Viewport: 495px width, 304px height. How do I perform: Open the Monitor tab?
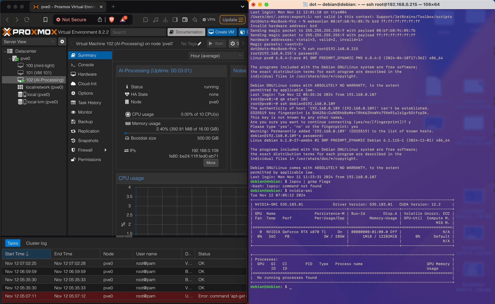pyautogui.click(x=90, y=112)
